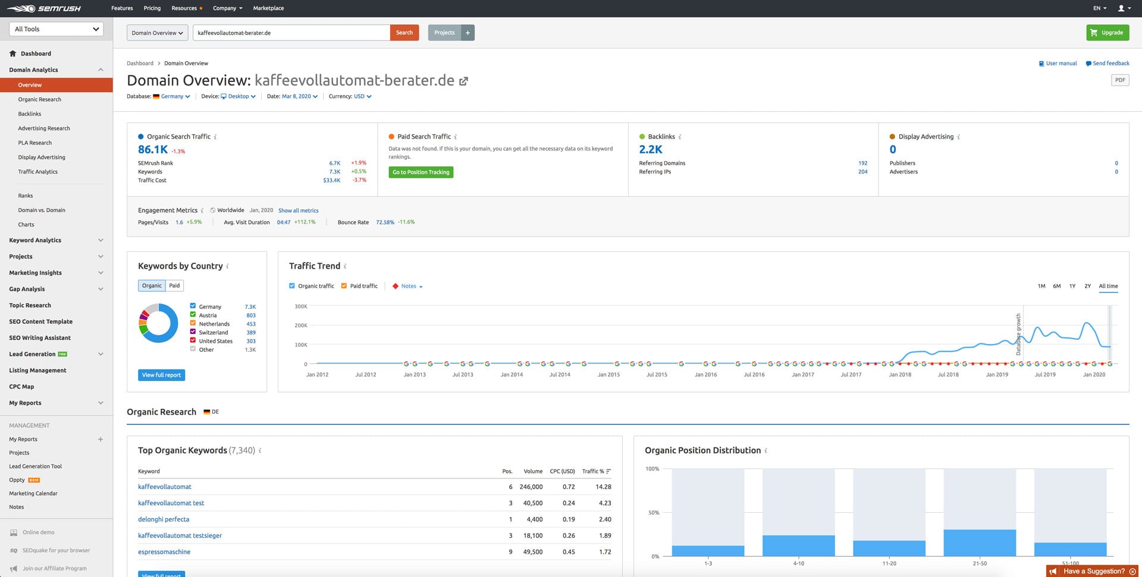Click the green Upgrade button
The width and height of the screenshot is (1142, 577).
pyautogui.click(x=1108, y=33)
